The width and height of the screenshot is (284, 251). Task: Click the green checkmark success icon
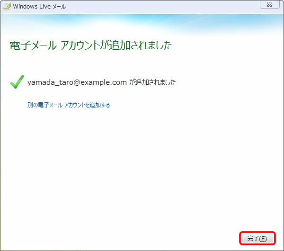click(17, 82)
